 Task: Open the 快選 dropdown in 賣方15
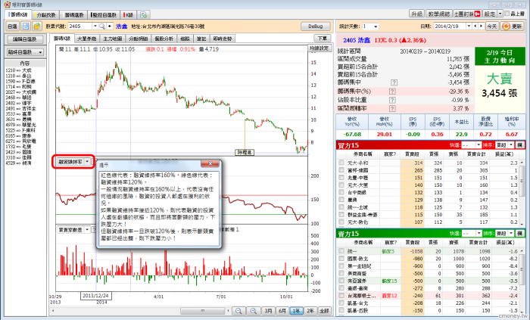pyautogui.click(x=479, y=234)
